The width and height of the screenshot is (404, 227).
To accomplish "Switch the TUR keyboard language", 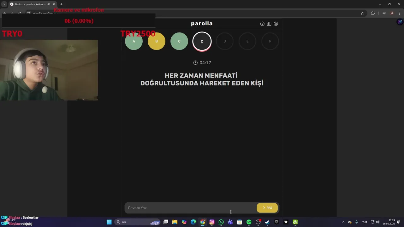I will point(365,222).
